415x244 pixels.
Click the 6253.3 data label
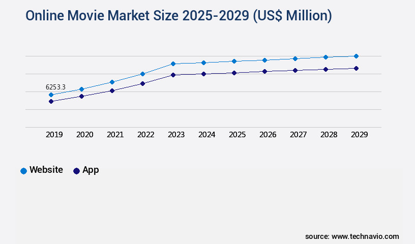click(56, 87)
